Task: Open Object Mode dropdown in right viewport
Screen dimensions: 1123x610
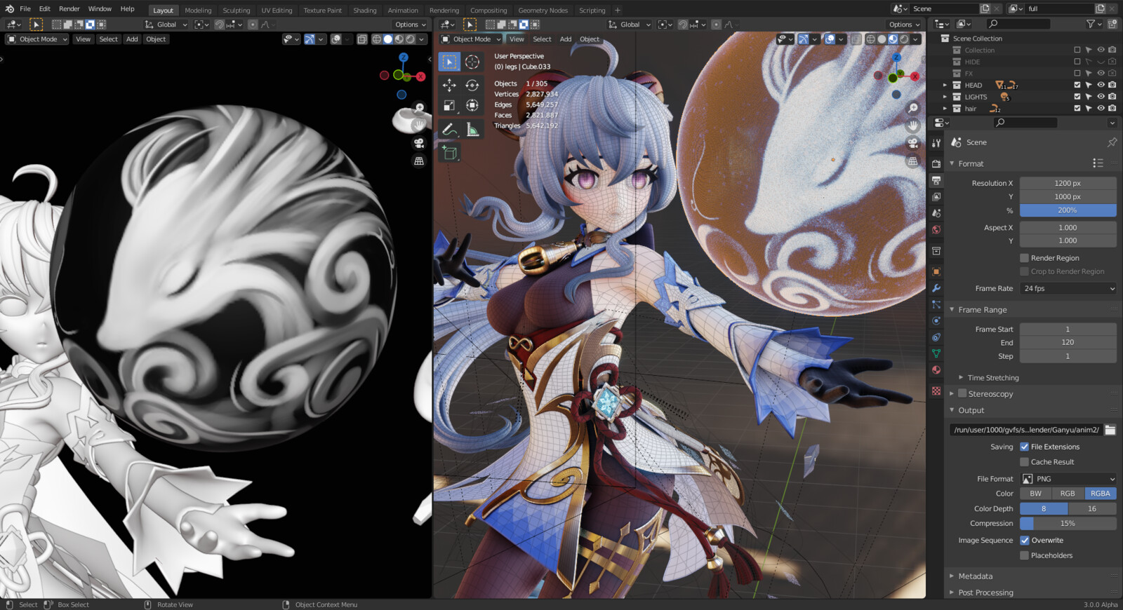Action: coord(471,39)
